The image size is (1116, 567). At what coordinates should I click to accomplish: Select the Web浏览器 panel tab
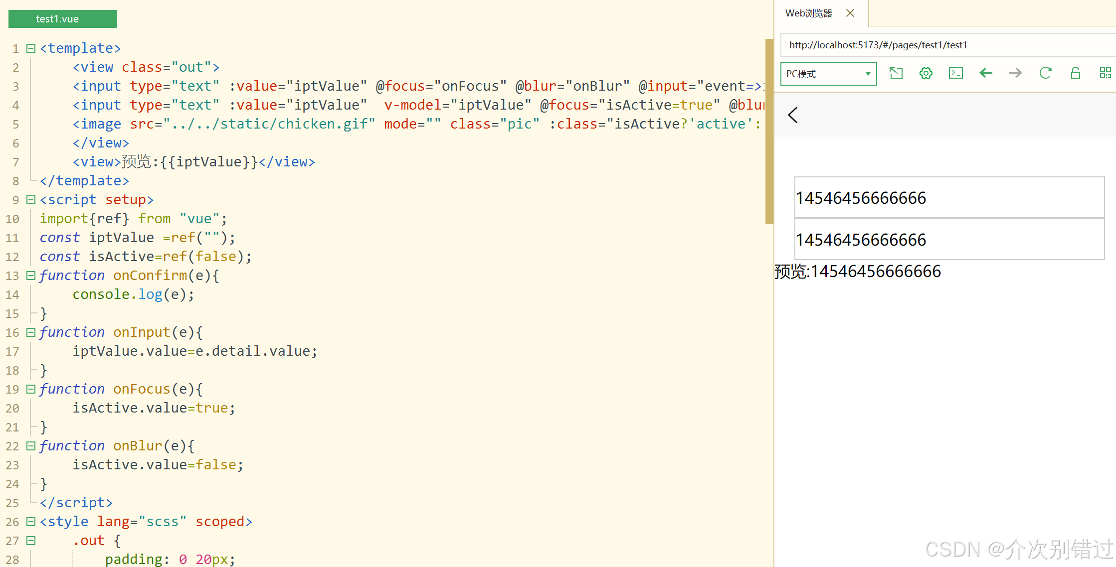(808, 13)
